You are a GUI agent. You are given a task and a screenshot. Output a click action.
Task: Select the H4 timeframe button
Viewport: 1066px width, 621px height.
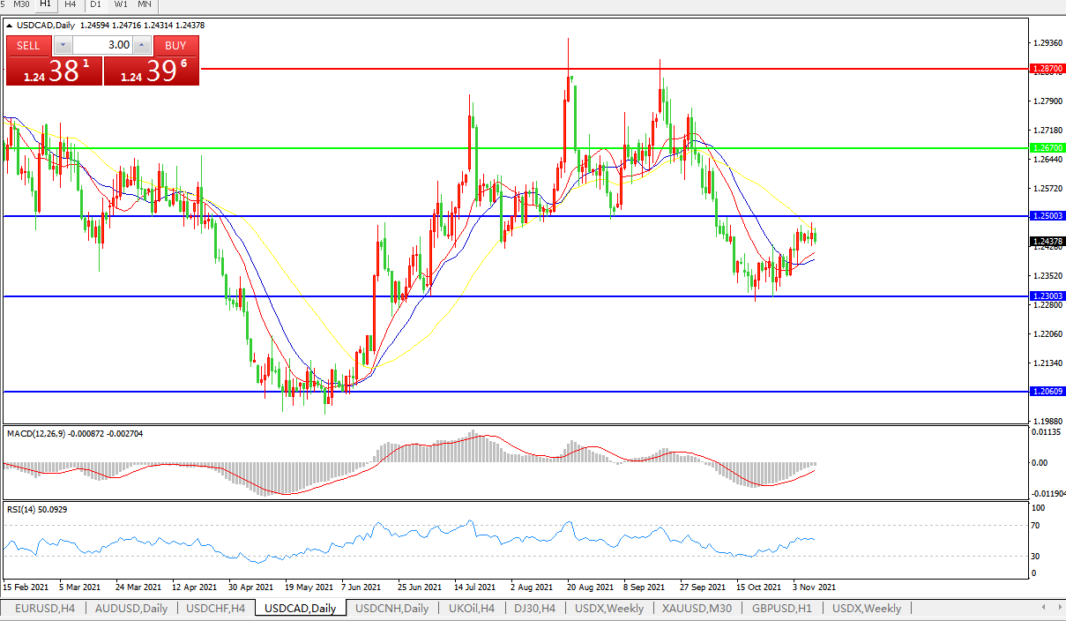71,4
